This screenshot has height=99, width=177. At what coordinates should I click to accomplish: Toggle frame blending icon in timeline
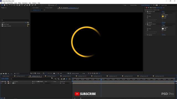(64, 79)
